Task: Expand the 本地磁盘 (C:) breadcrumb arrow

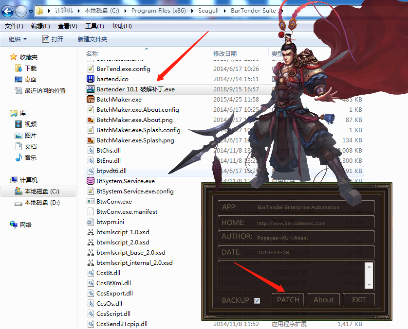Action: tap(126, 11)
